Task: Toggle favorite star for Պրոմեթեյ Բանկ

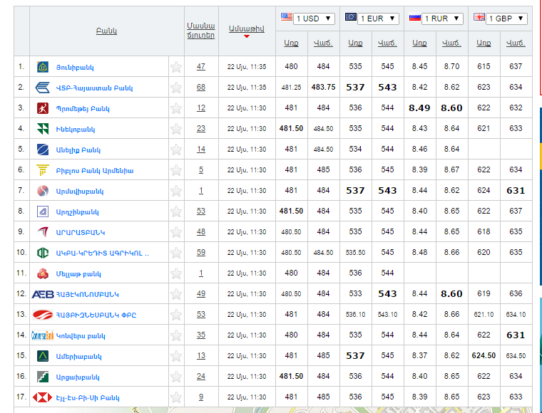Action: [x=176, y=108]
